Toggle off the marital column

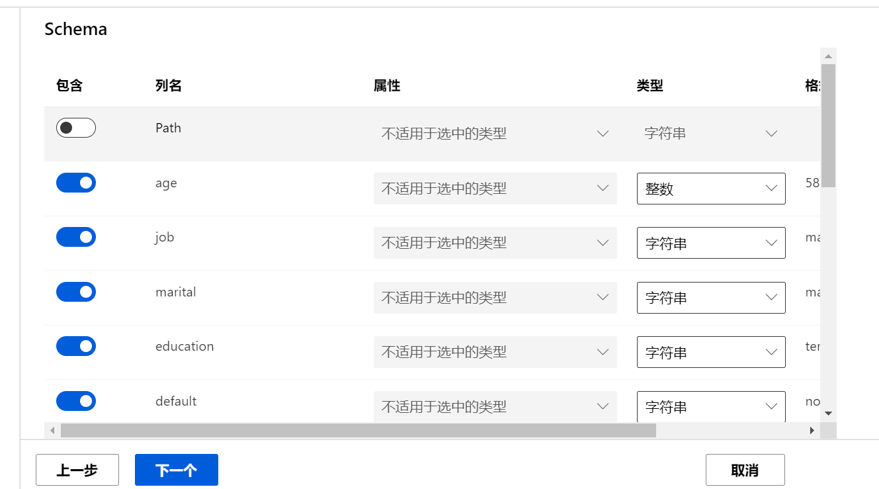point(76,292)
